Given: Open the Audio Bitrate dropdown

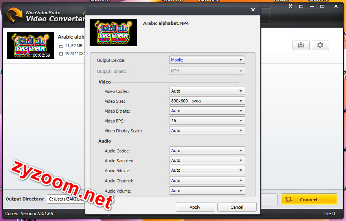Looking at the screenshot, I should tap(207, 170).
